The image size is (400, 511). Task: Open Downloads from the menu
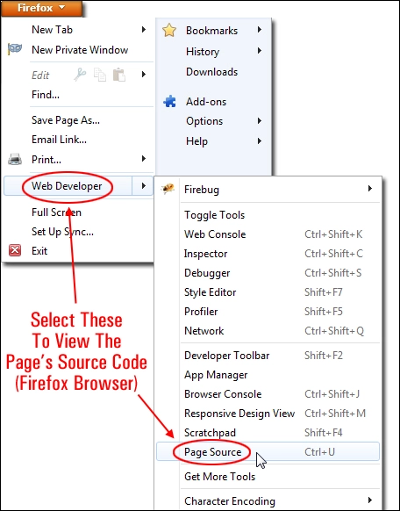click(213, 72)
